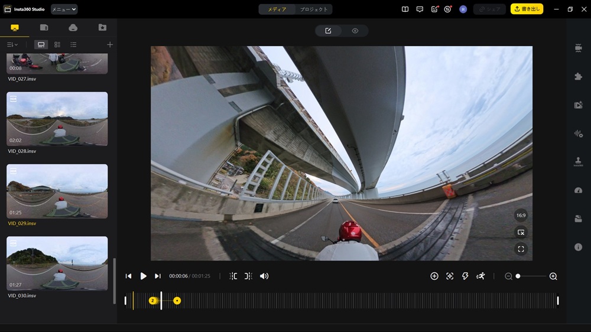Image resolution: width=591 pixels, height=332 pixels.
Task: Click the media list scrollbar
Action: click(x=114, y=281)
